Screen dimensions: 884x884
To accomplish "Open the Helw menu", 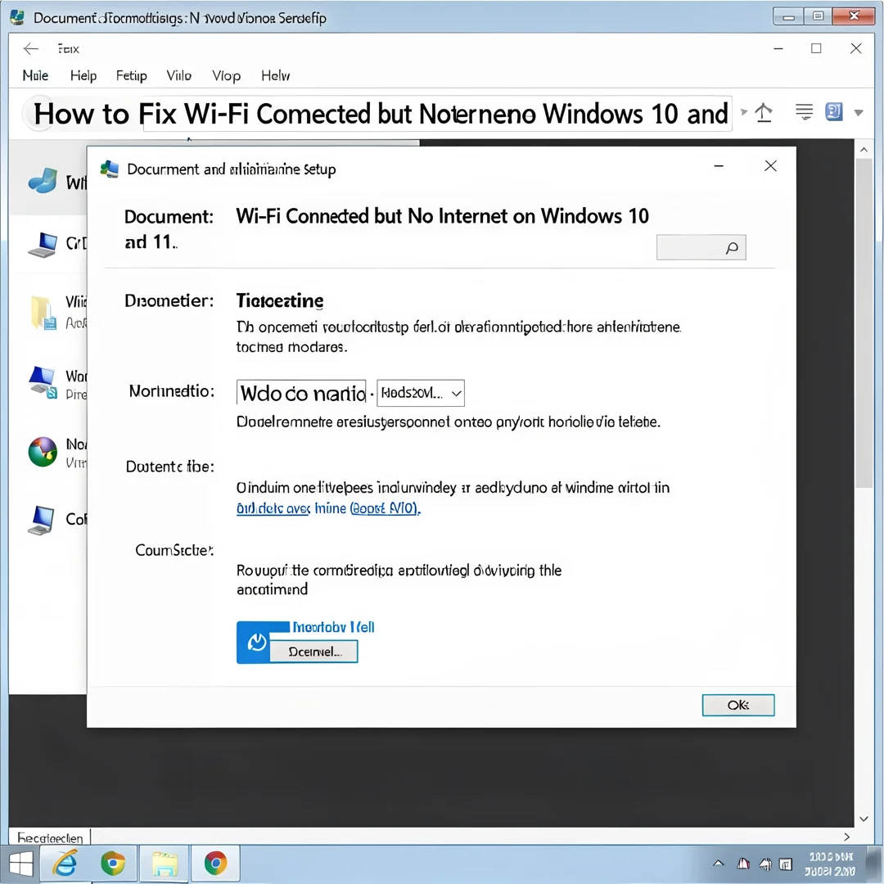I will click(x=275, y=75).
